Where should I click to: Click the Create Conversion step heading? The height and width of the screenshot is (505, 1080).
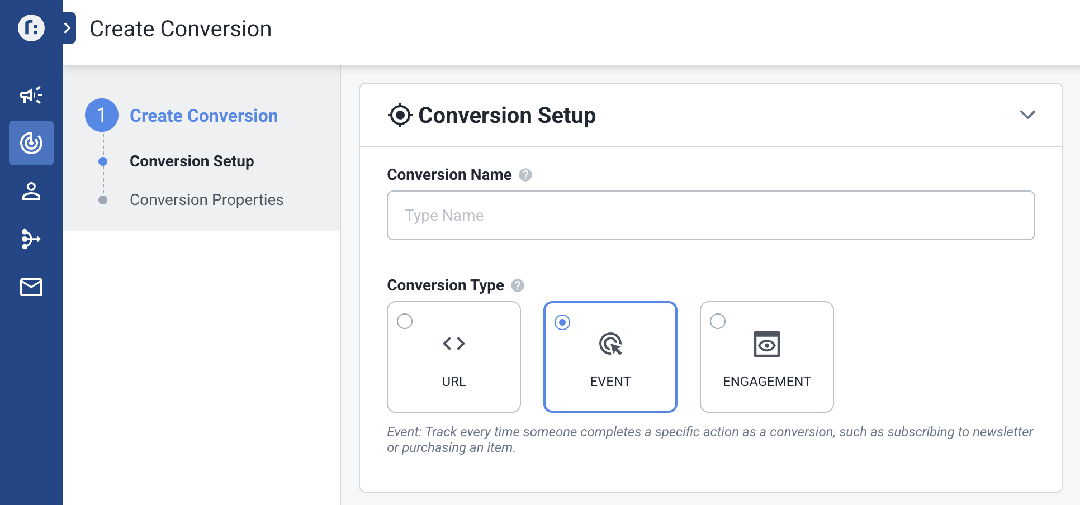coord(203,116)
